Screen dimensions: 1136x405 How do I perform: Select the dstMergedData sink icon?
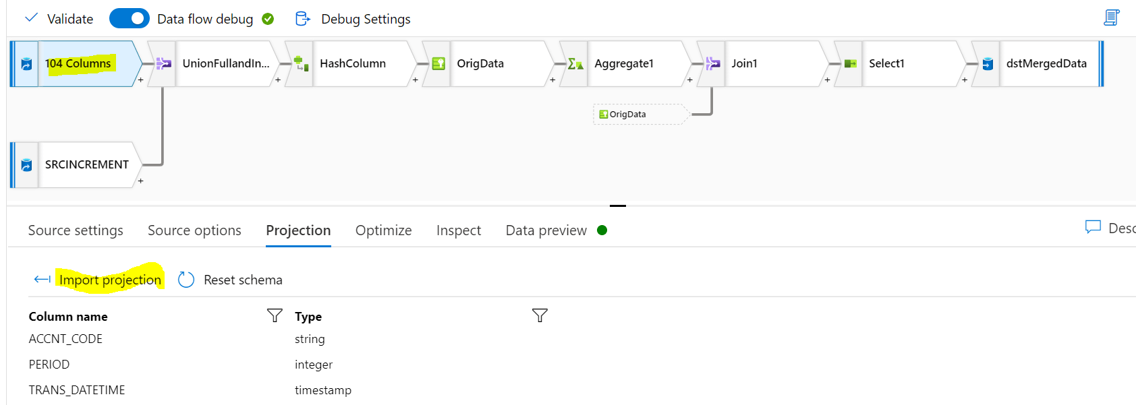tap(988, 64)
